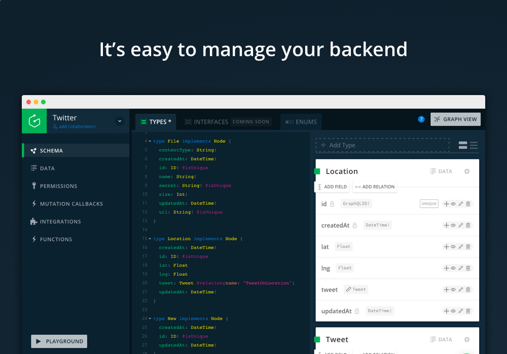The image size is (507, 354).
Task: Click Add Field on Location type
Action: point(333,187)
